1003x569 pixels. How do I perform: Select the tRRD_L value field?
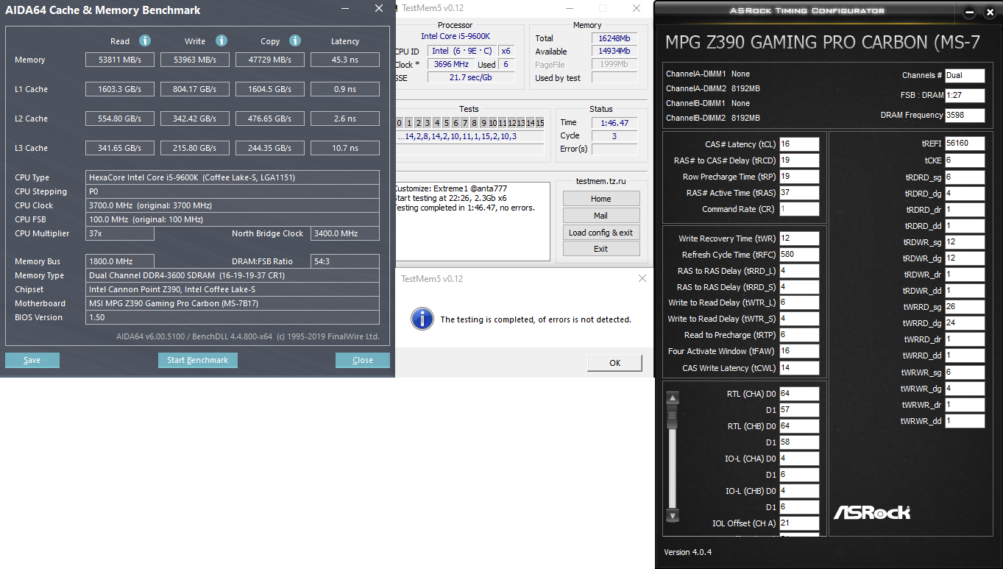tap(799, 271)
